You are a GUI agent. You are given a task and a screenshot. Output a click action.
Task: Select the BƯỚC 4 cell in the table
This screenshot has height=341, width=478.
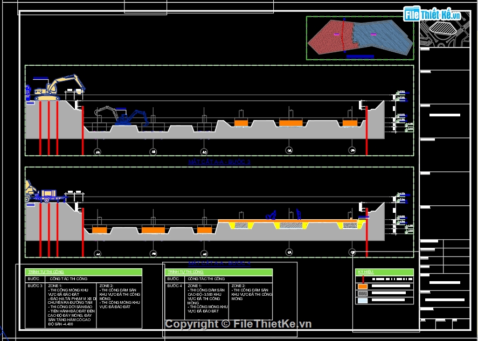174,286
